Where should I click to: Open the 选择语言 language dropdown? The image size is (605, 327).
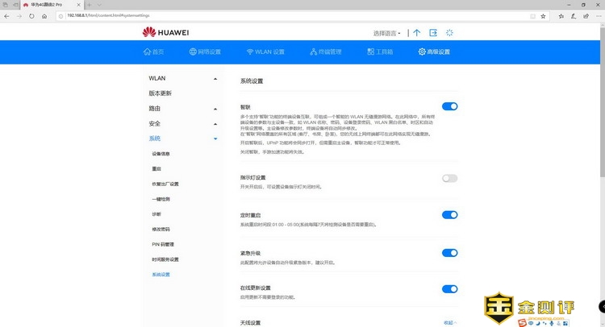387,33
